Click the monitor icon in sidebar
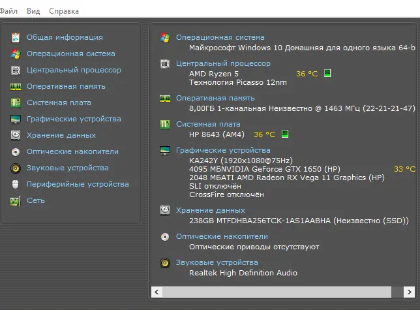Screen dimensions: 420x310 16,119
